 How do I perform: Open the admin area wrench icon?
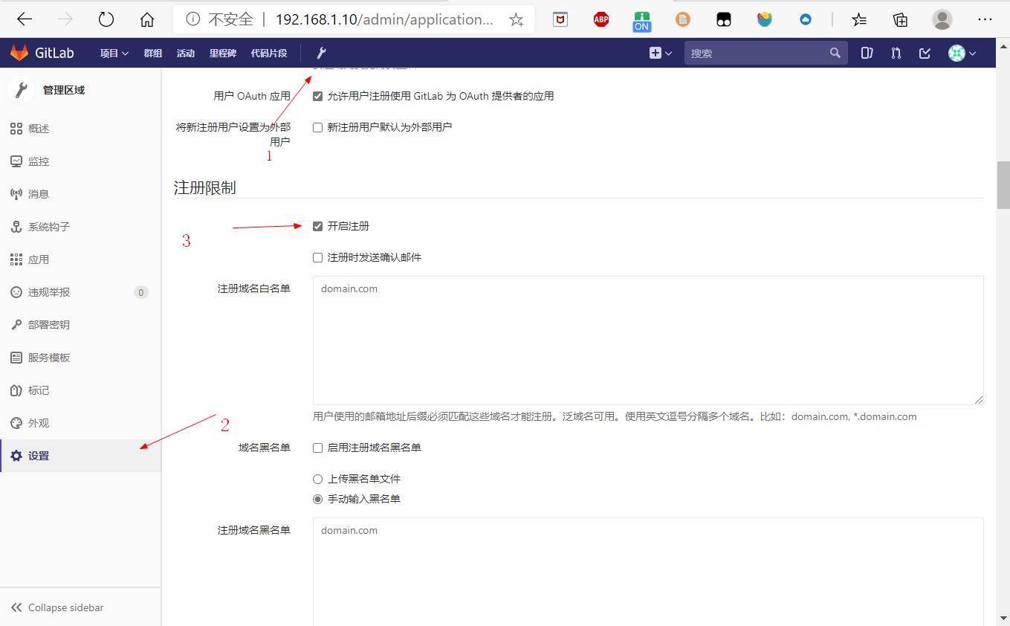point(320,53)
